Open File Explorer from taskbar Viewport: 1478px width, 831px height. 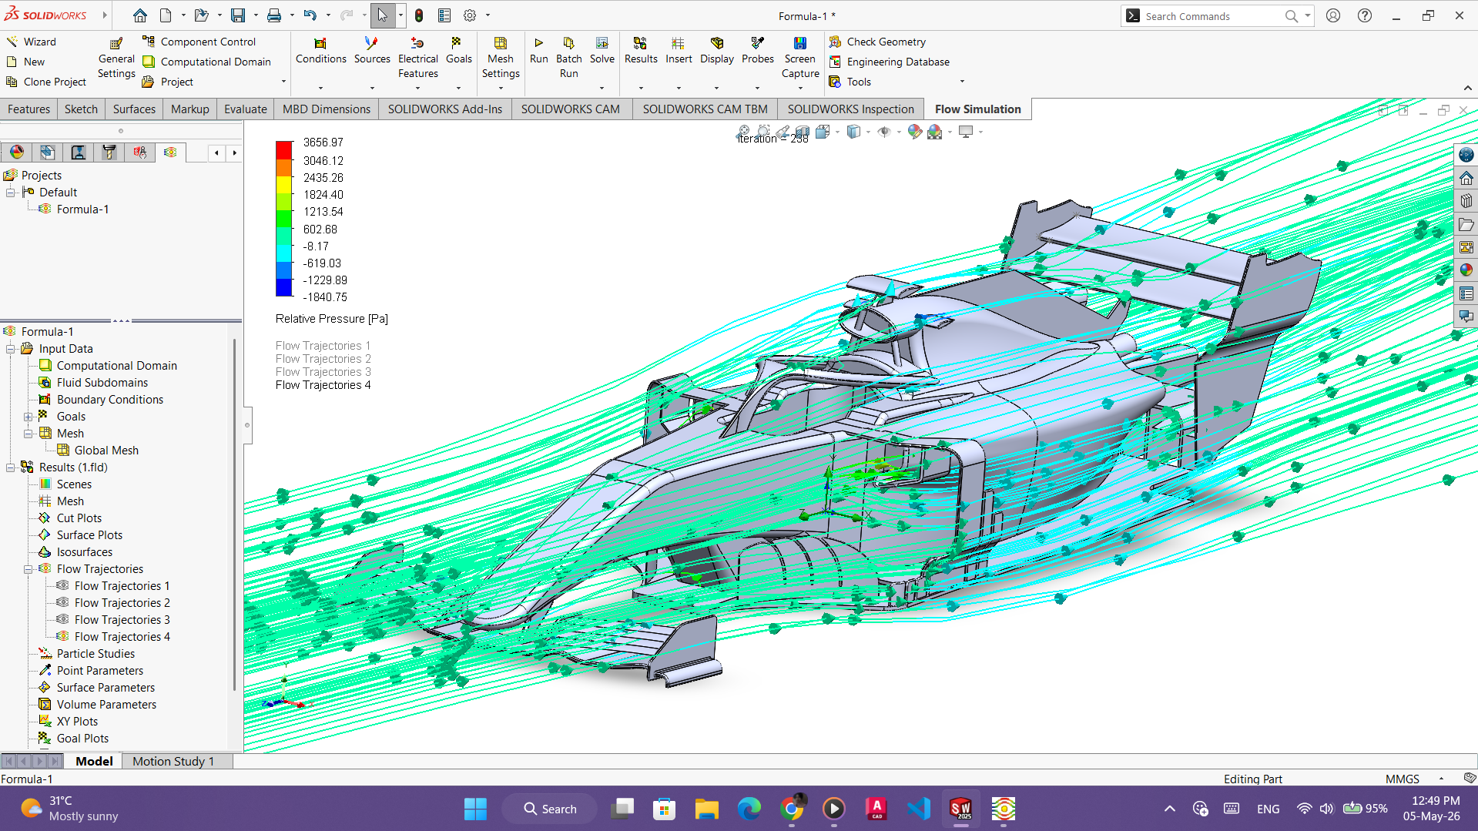[x=706, y=809]
